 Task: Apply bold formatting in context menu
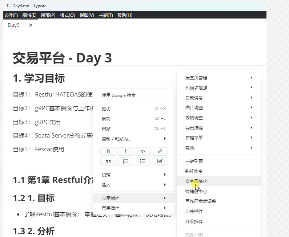coord(108,151)
